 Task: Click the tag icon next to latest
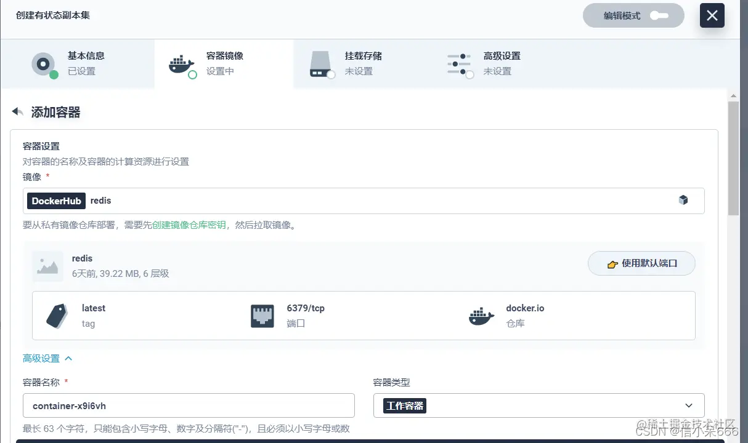58,314
